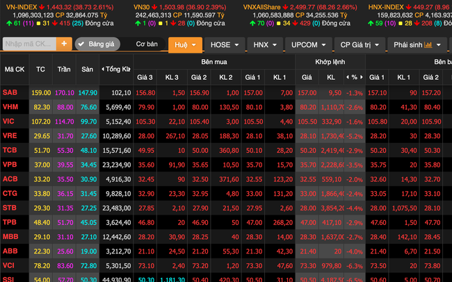Screen dimensions: 452x282
Task: Click left arrow beside the % header
Action: pyautogui.click(x=348, y=77)
